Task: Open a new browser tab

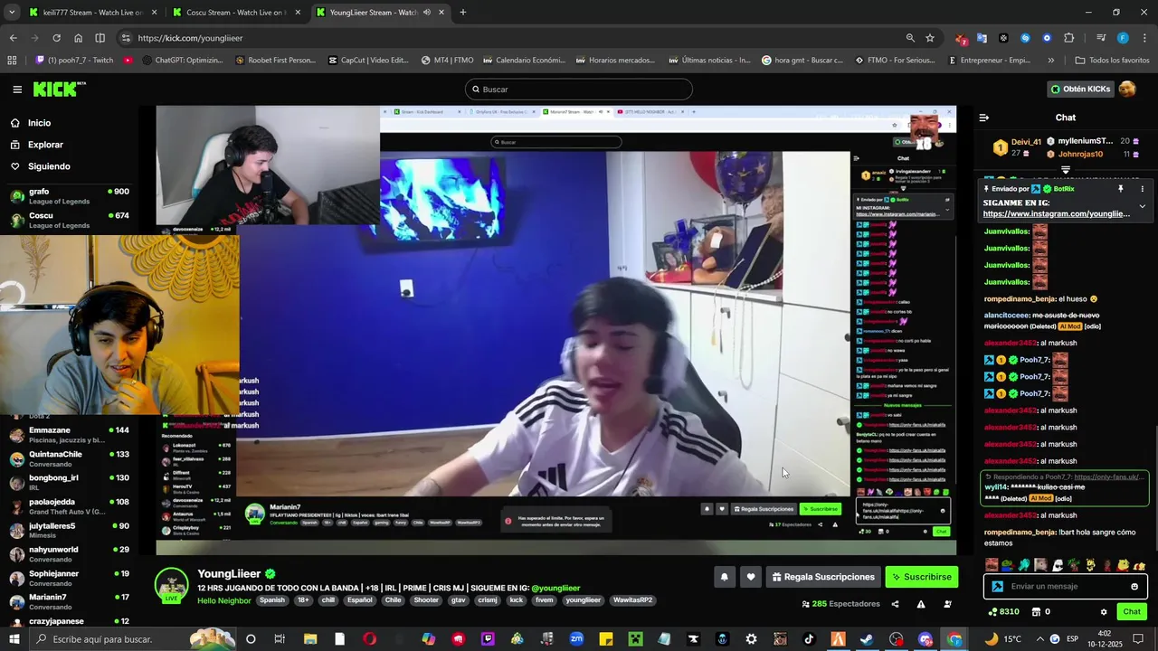Action: point(463,13)
